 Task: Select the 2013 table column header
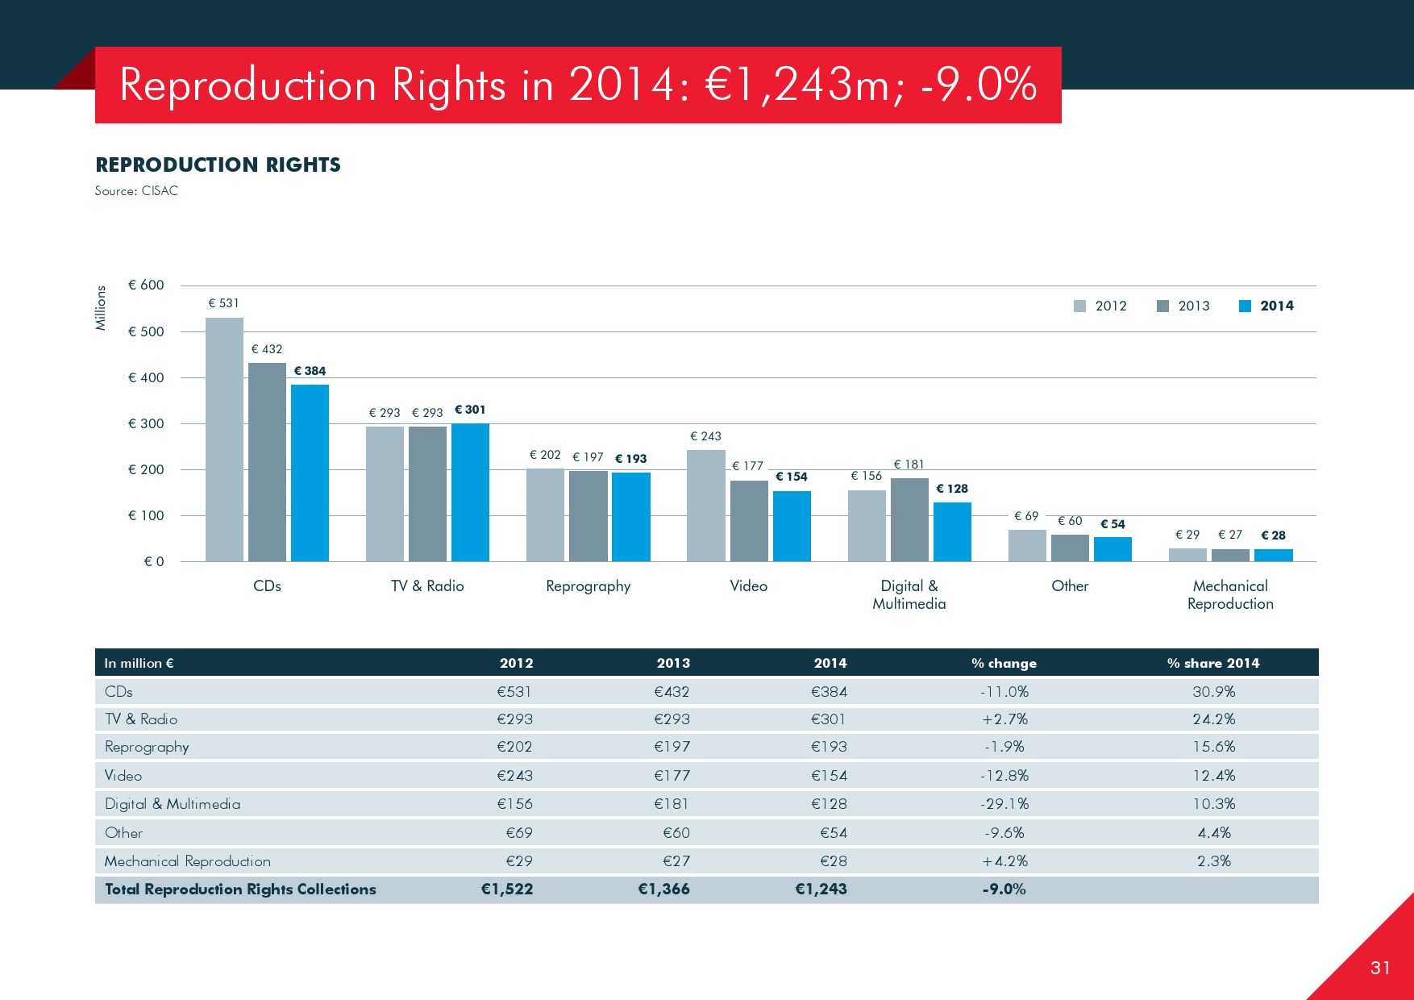click(672, 663)
